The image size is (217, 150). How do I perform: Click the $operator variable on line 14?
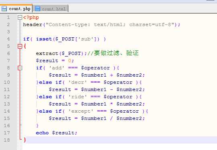pos(124,111)
